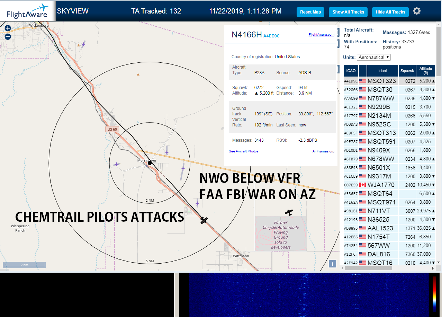Select the WJA1770 row

point(389,185)
